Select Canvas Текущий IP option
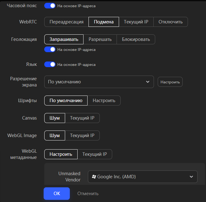Viewport: 206px width, 202px height. [x=82, y=118]
